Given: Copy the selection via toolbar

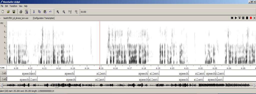Looking at the screenshot, I should [39, 12].
